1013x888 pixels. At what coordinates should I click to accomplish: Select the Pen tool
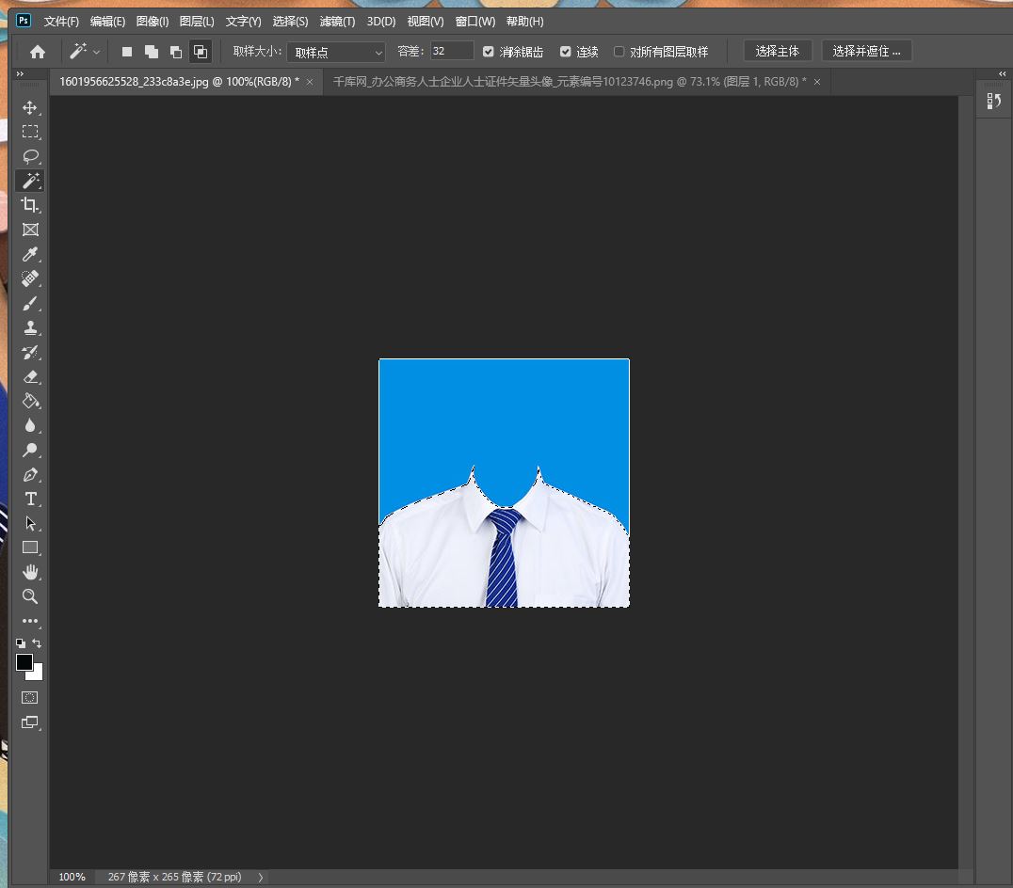point(30,474)
